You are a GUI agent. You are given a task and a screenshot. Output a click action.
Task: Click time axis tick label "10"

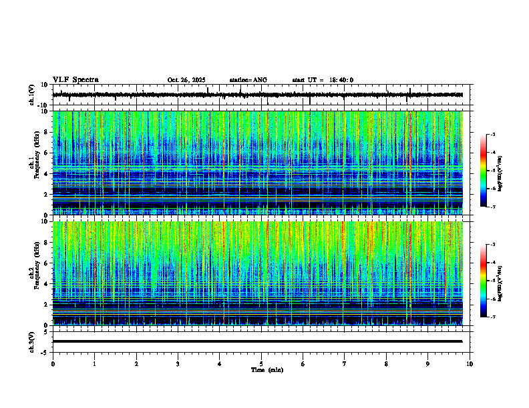pyautogui.click(x=470, y=364)
